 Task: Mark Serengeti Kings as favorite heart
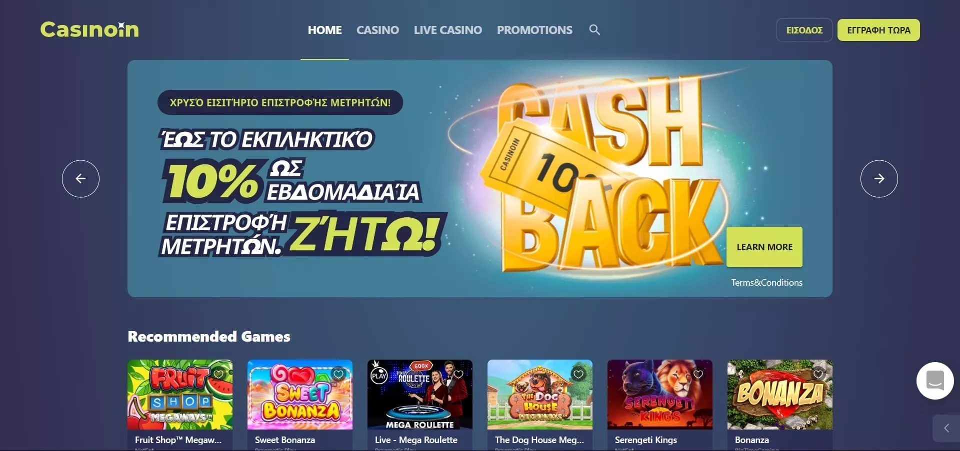click(x=698, y=374)
